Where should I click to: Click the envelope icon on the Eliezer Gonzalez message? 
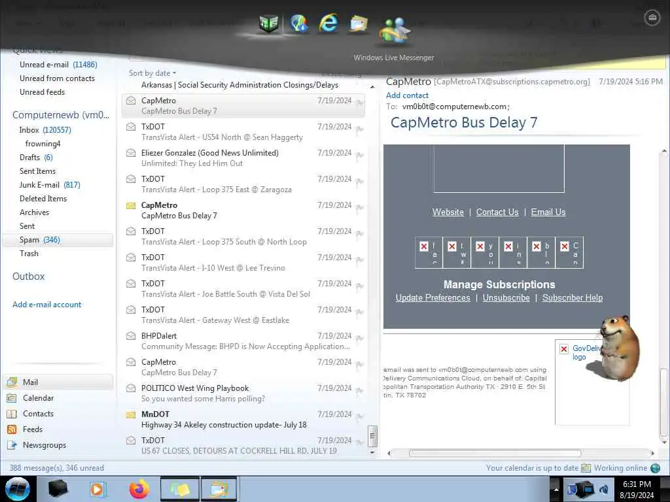coord(131,153)
